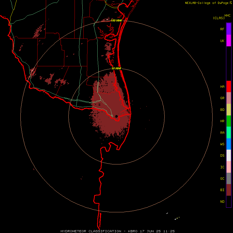Click the BD legend label
Viewport: 233px width, 233px height.
[222, 110]
